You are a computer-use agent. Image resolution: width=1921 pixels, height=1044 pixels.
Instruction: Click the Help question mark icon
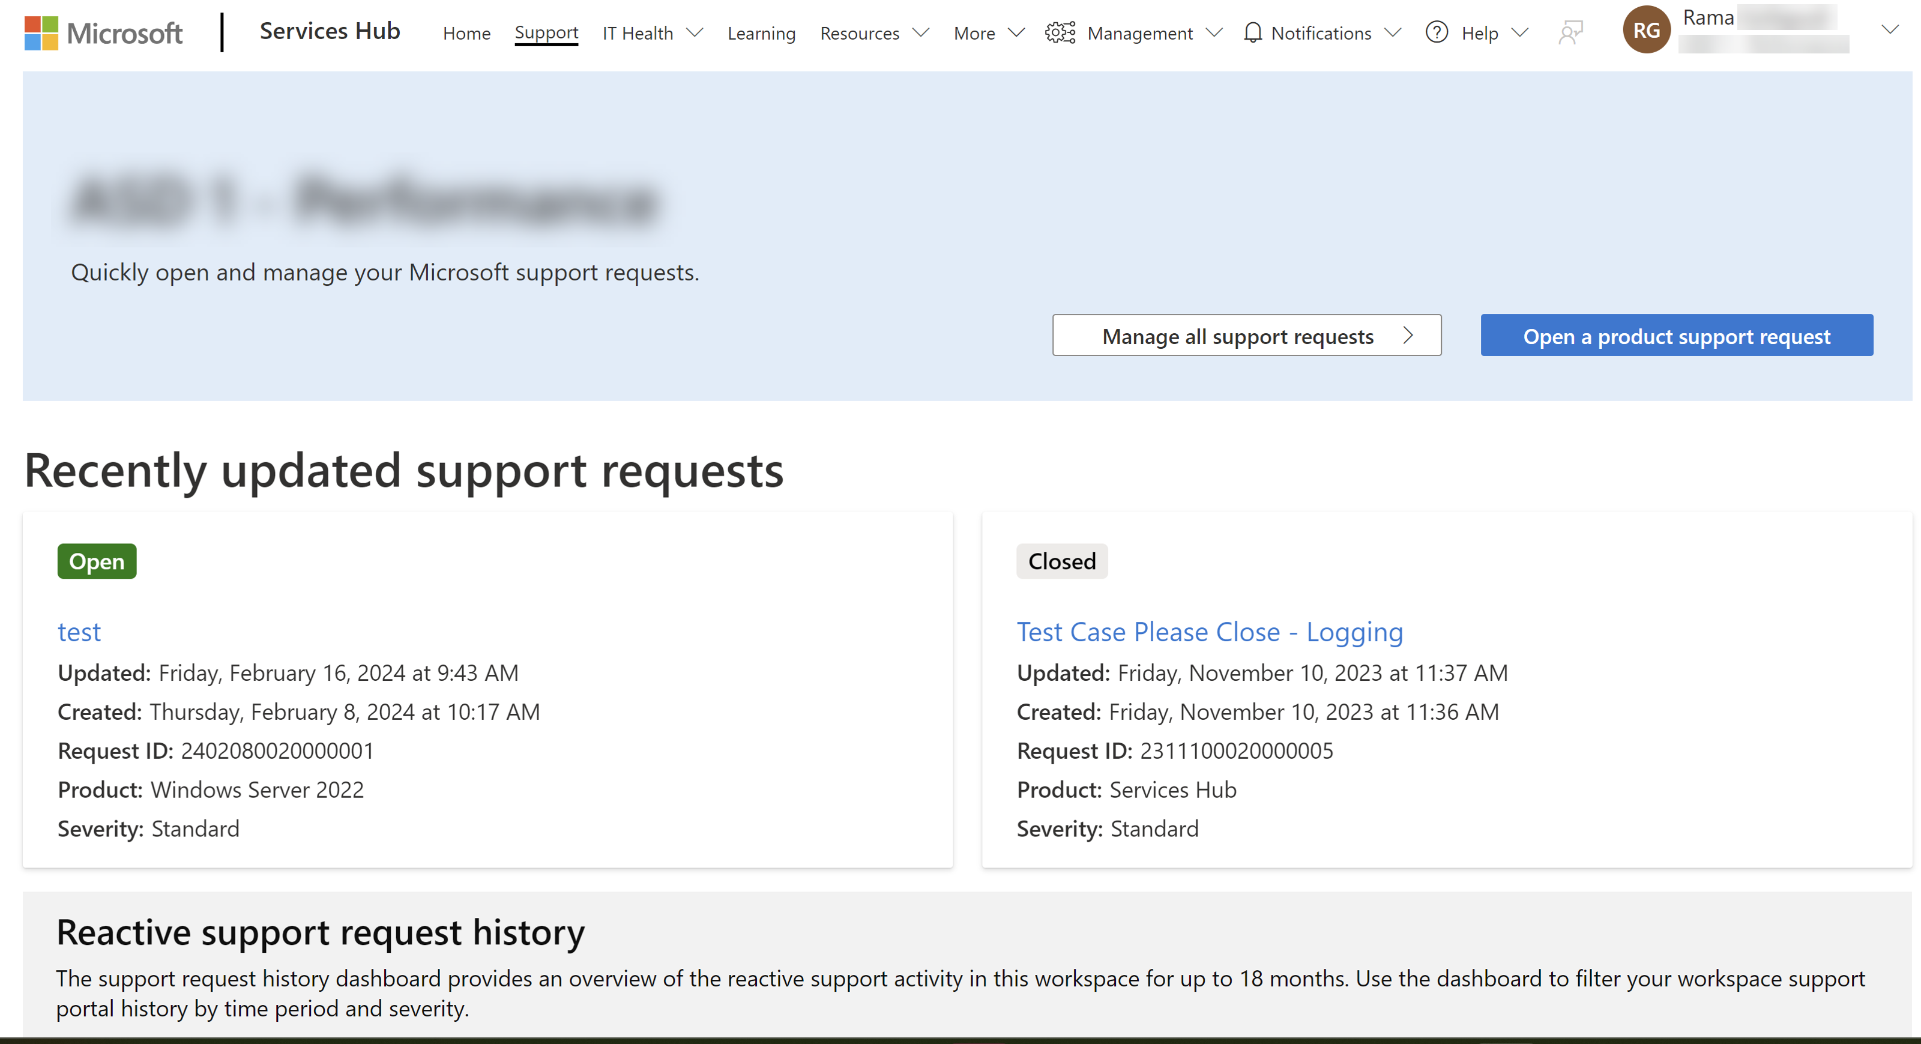1435,32
